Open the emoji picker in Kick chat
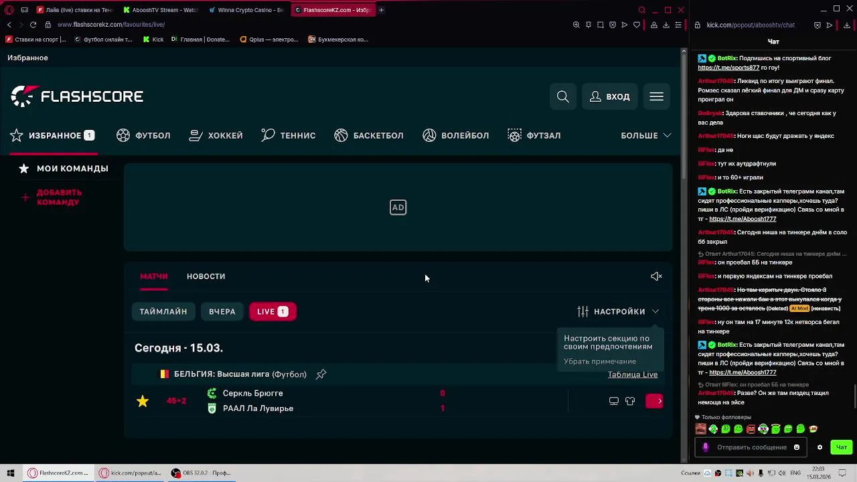This screenshot has height=482, width=857. click(x=797, y=447)
